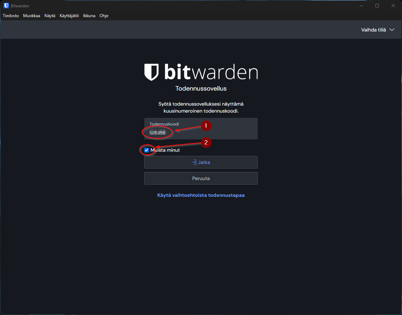Viewport: 402px width, 315px height.
Task: Maximize the Bitwarden window
Action: click(377, 6)
